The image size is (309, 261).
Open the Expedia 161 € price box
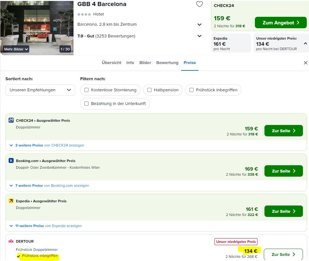click(231, 43)
